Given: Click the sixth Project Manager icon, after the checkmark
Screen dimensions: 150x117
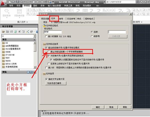Looking at the screenshot, I should pyautogui.click(x=23, y=32).
